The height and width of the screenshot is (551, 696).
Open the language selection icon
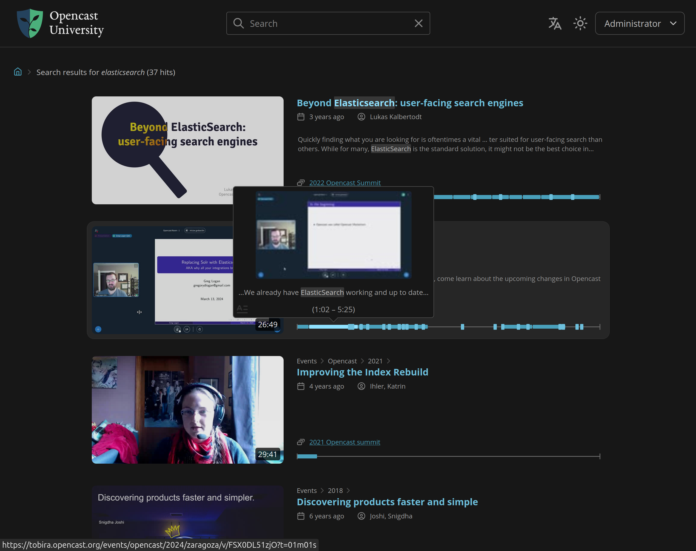coord(555,24)
